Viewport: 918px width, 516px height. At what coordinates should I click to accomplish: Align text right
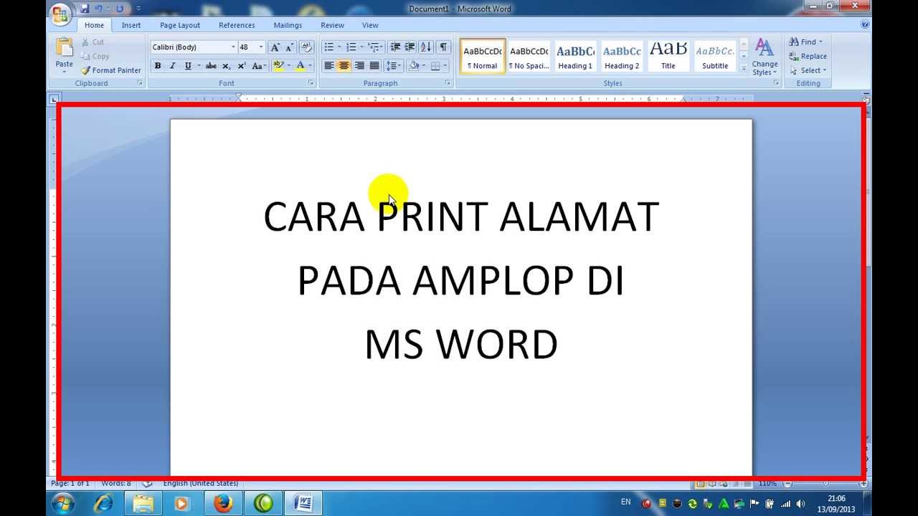point(359,66)
